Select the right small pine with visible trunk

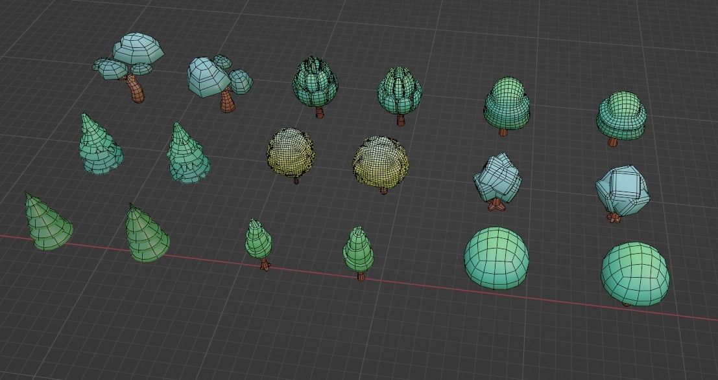tap(358, 254)
